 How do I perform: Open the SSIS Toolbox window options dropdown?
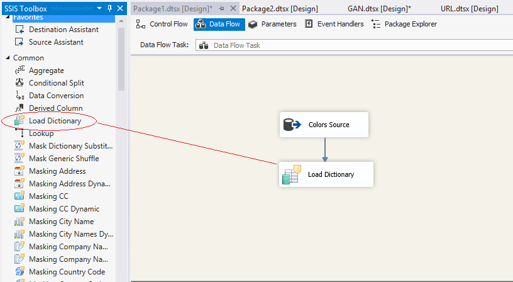coord(99,9)
